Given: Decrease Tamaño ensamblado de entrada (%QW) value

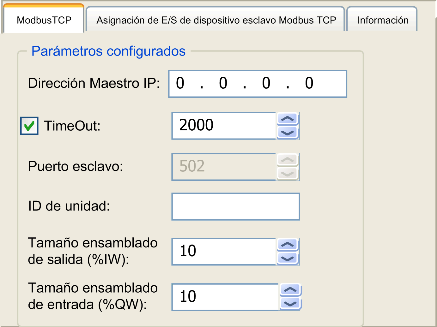Looking at the screenshot, I should (x=290, y=304).
